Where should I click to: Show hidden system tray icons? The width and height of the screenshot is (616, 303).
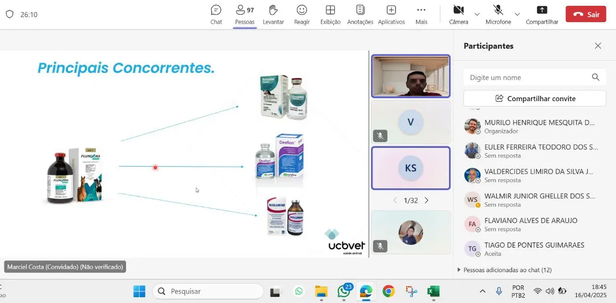pos(483,291)
